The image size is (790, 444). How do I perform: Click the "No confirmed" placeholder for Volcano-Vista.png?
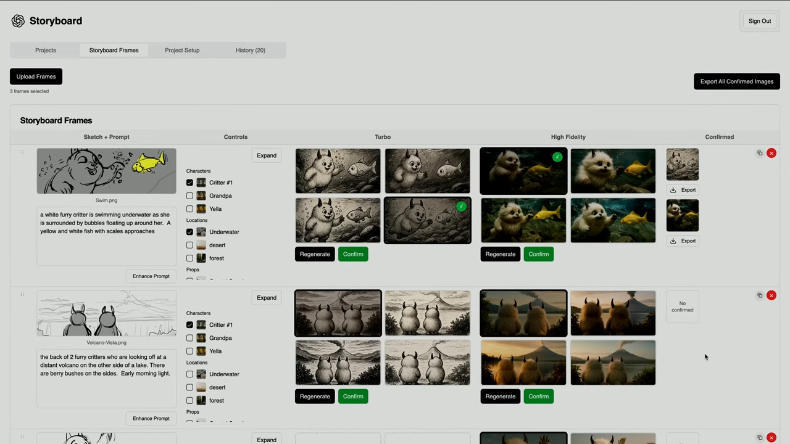683,306
